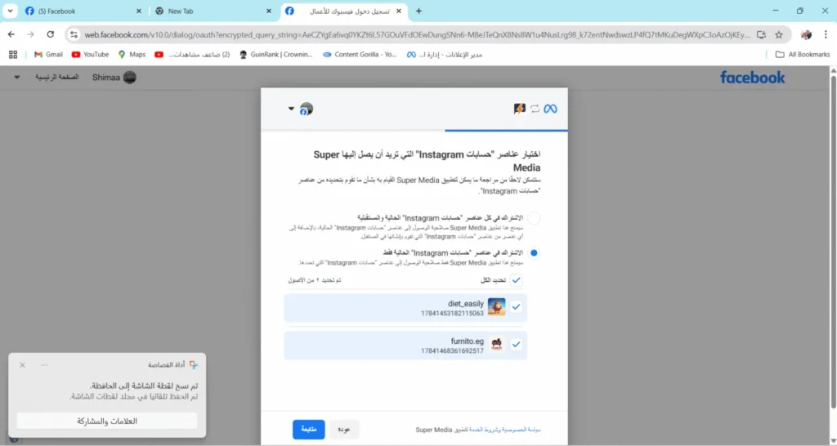Open the tab search dropdown arrow
Viewport: 837px width, 446px height.
click(10, 11)
